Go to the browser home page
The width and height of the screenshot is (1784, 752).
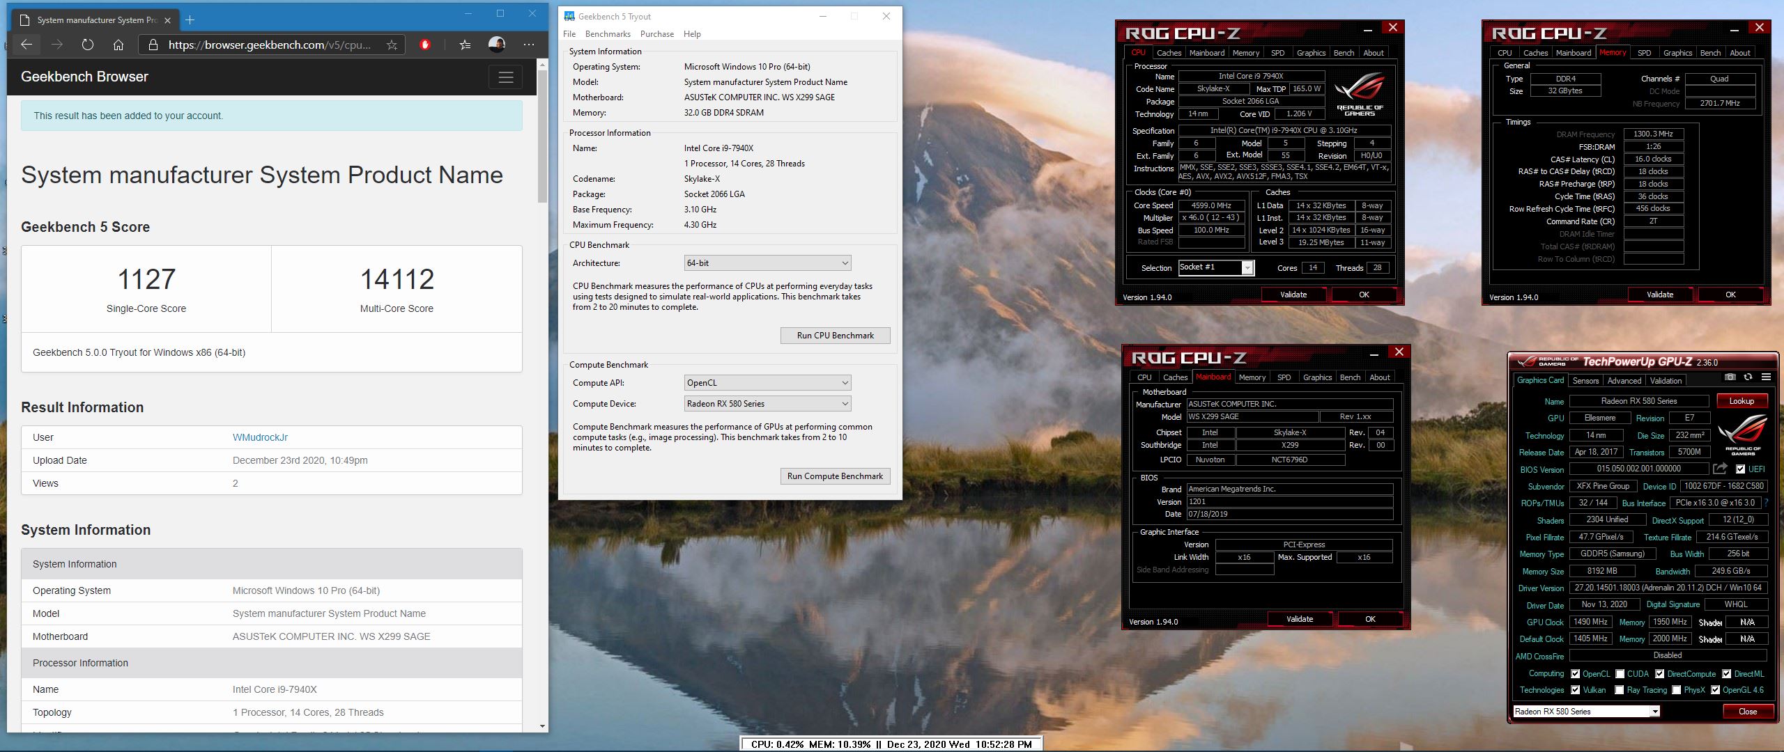(x=118, y=45)
